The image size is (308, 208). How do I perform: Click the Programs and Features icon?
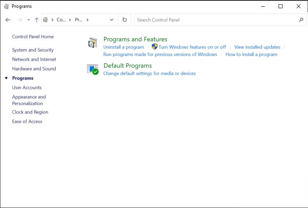coord(92,43)
